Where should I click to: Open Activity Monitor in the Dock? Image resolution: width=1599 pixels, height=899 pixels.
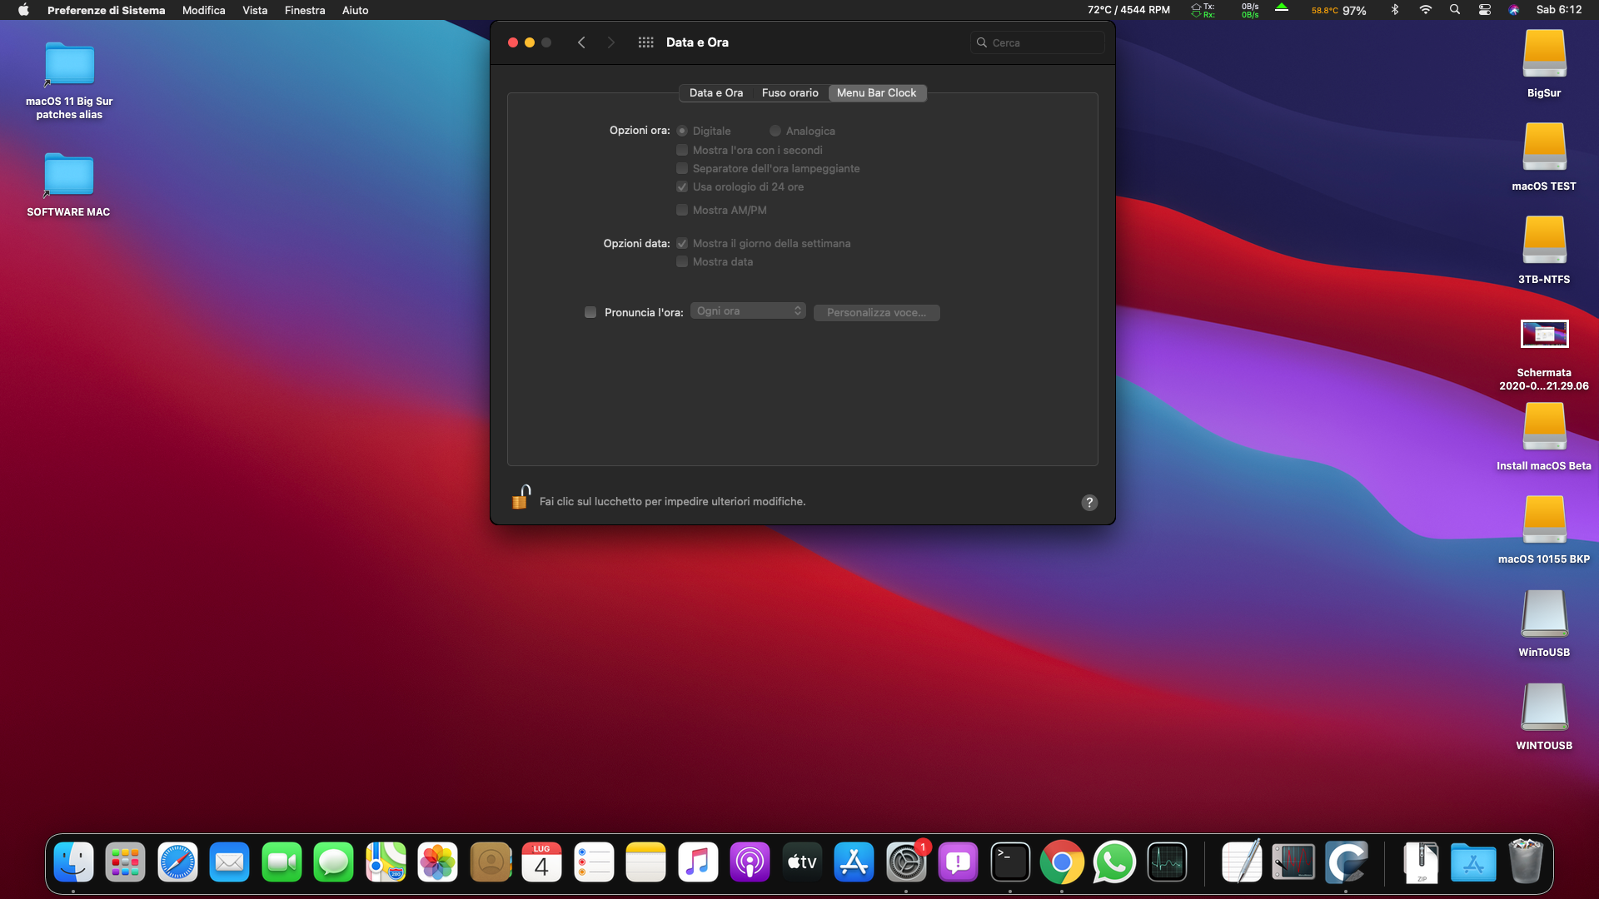coord(1166,862)
